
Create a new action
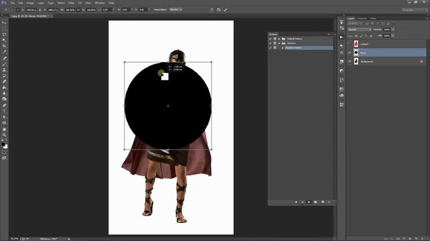click(x=322, y=202)
